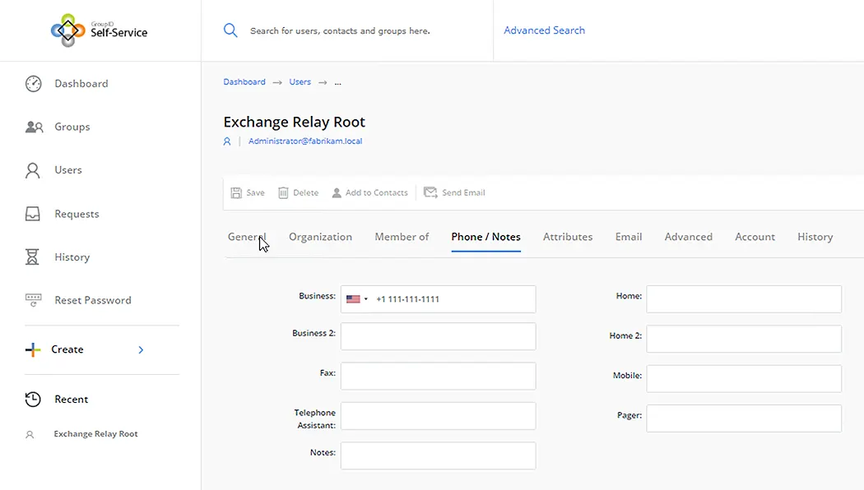Switch to the Attributes tab
The height and width of the screenshot is (490, 864).
click(568, 237)
